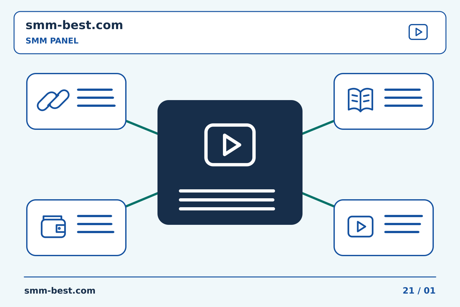
Task: Click the 21 / 01 page counter
Action: click(419, 291)
